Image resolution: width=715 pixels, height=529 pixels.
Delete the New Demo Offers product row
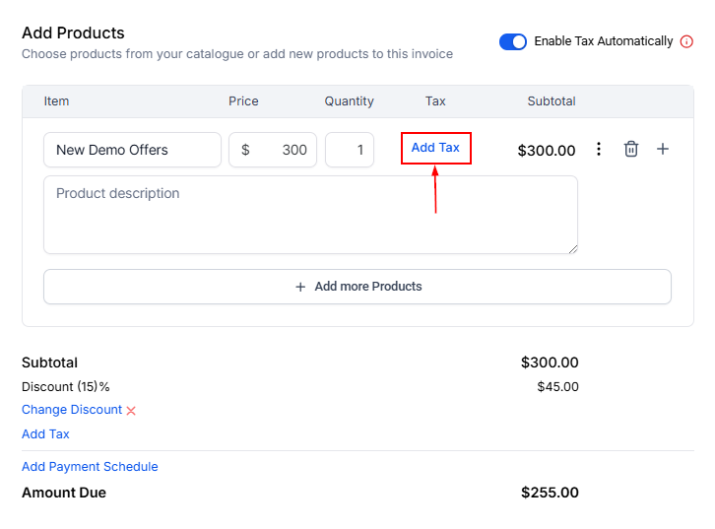point(631,149)
